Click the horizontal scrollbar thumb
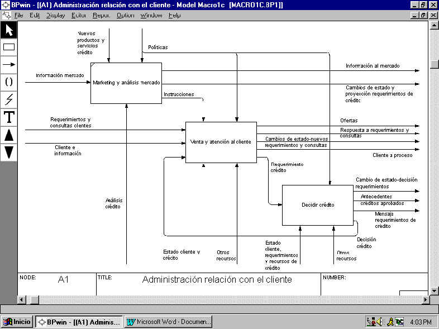 pyautogui.click(x=35, y=300)
